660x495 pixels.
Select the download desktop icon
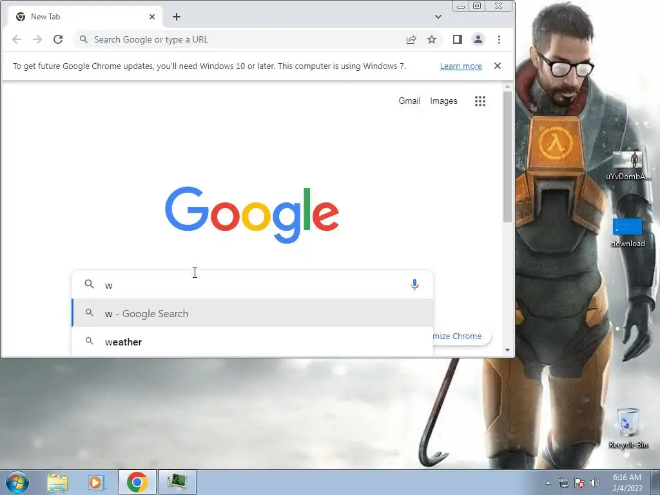[x=628, y=233]
